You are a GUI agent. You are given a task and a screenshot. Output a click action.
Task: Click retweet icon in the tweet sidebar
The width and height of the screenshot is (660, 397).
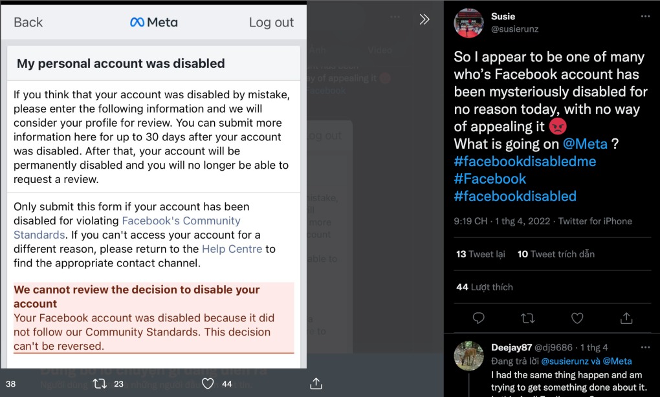point(528,317)
